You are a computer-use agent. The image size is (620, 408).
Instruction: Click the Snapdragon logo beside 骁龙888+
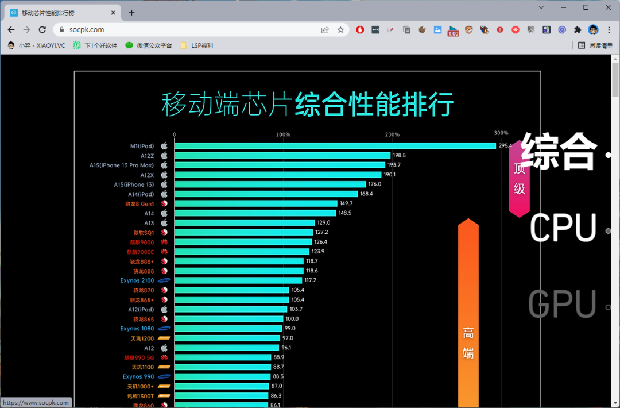(x=164, y=261)
